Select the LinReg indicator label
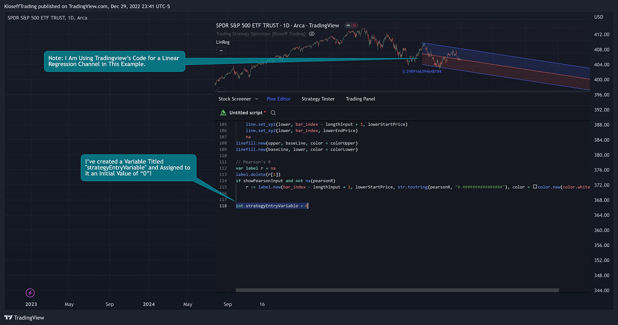618x325 pixels. 223,42
